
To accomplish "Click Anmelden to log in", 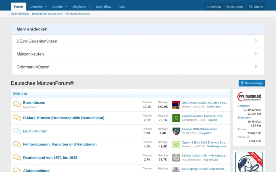I will [213, 7].
